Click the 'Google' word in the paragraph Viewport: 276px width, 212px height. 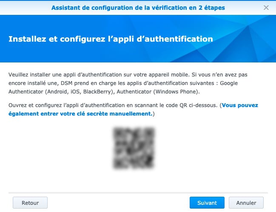tap(229, 83)
